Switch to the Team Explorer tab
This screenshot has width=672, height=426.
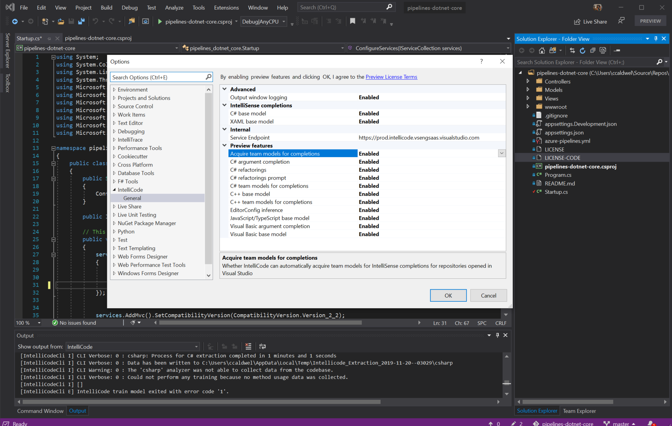(x=579, y=411)
